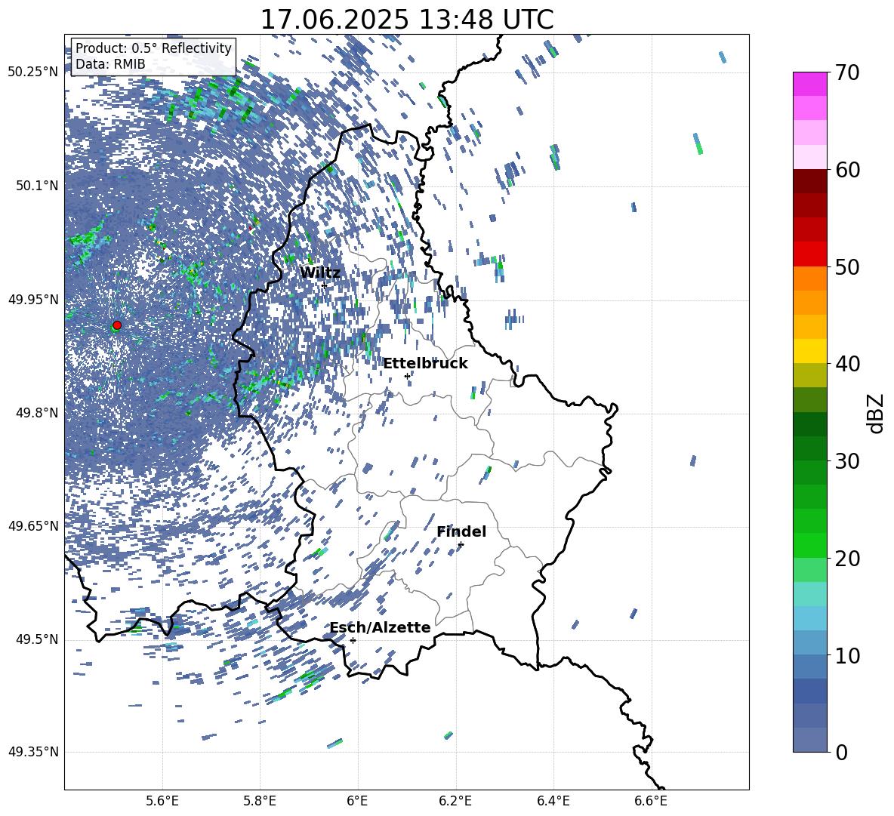Click the 49.5°N latitude label
The height and width of the screenshot is (816, 894).
click(36, 639)
